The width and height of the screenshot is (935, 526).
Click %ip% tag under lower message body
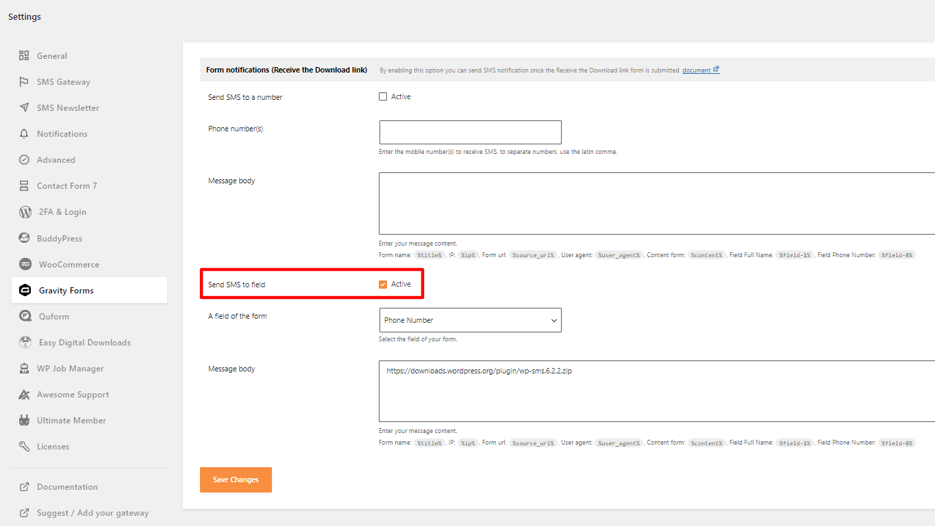tap(468, 443)
